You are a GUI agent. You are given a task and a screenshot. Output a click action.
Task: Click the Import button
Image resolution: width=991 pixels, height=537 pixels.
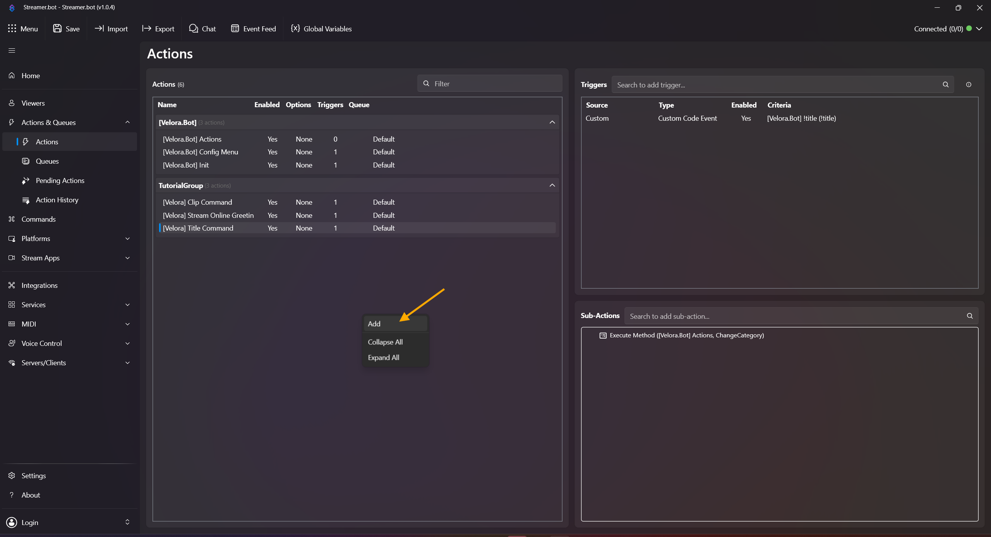(x=111, y=29)
